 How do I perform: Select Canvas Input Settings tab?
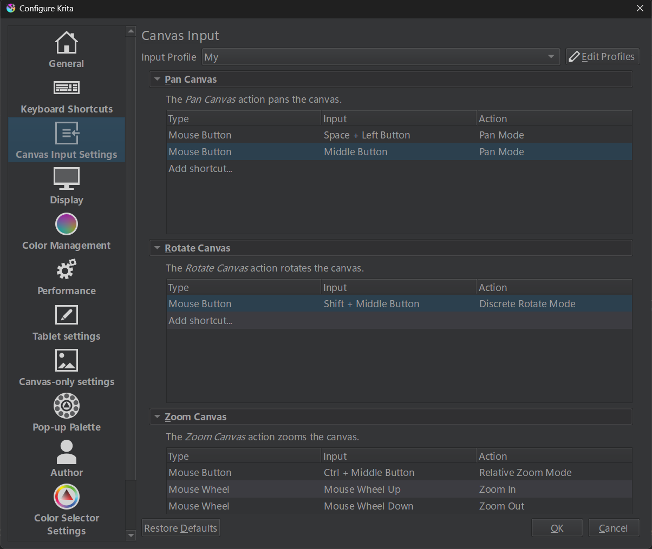pos(67,140)
